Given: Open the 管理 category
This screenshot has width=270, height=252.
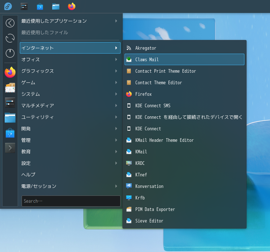Looking at the screenshot, I should pos(70,140).
